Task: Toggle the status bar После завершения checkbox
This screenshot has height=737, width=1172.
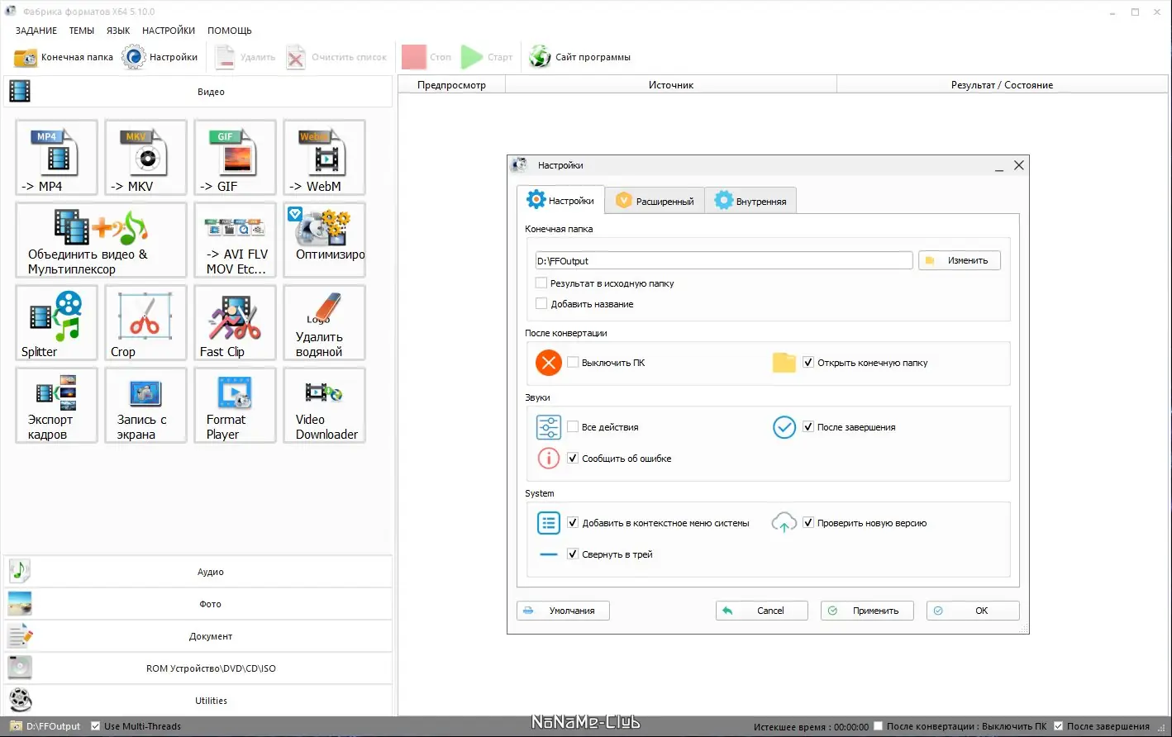Action: pyautogui.click(x=1058, y=726)
